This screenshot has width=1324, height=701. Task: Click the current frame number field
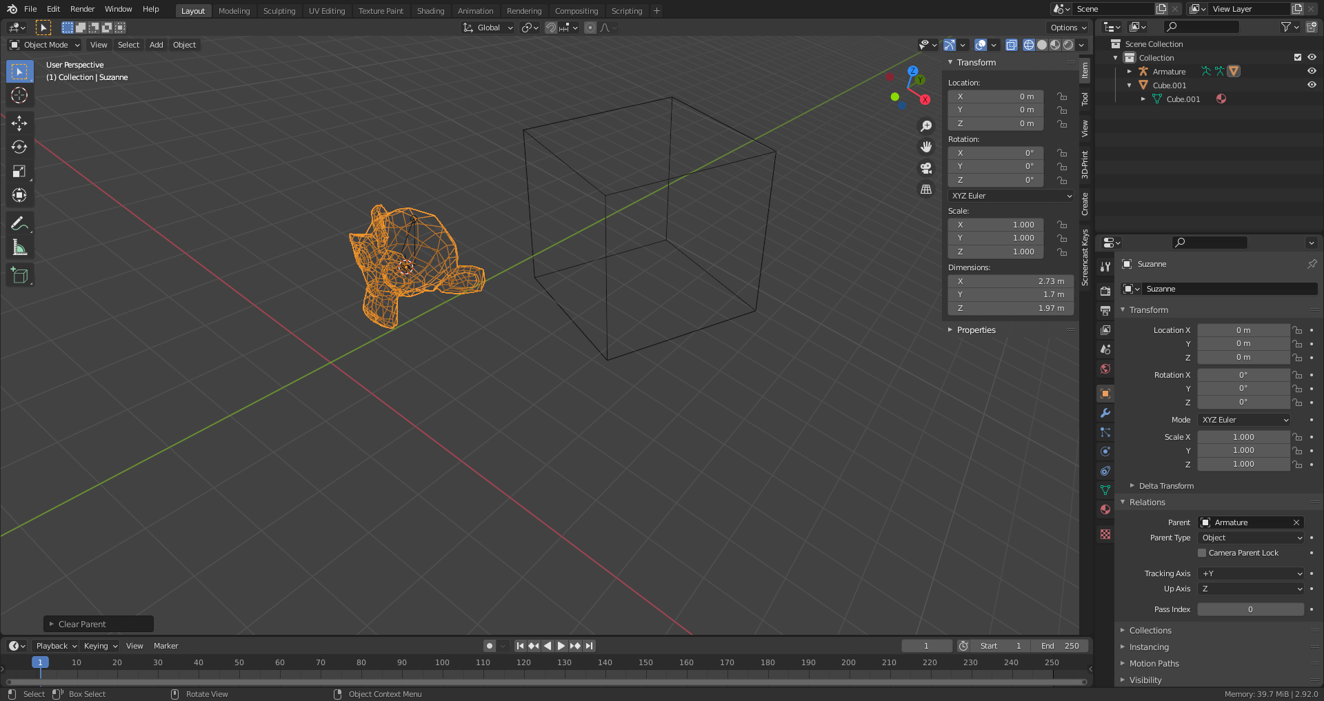point(927,646)
